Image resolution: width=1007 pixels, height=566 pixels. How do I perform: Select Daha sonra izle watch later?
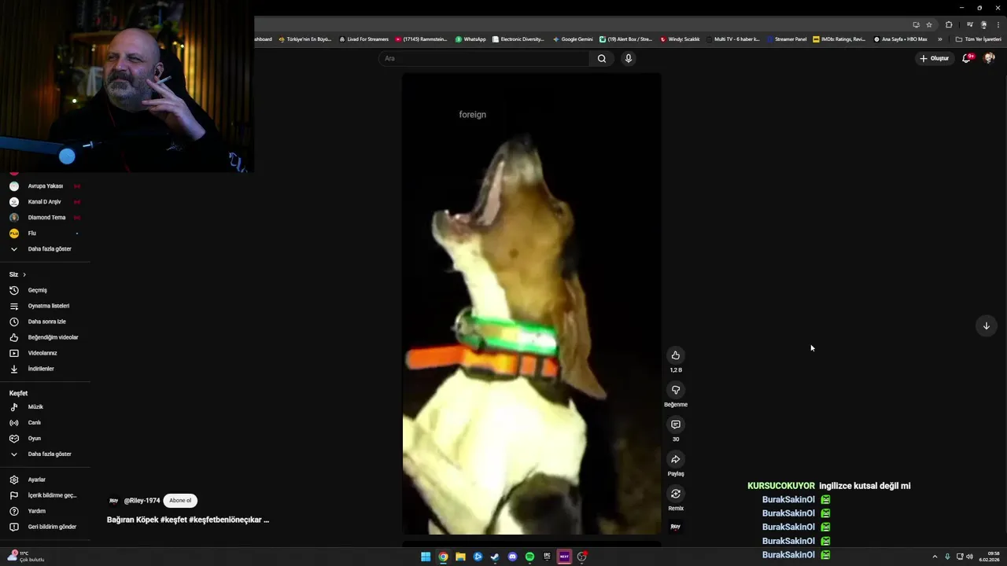[x=45, y=322]
